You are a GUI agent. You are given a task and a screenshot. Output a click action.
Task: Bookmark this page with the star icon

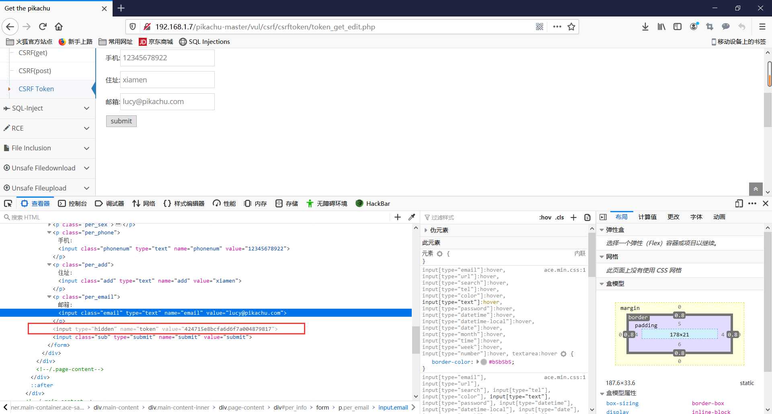(571, 27)
